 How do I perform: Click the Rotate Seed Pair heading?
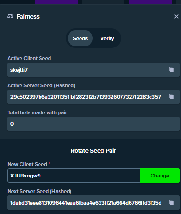pyautogui.click(x=93, y=151)
